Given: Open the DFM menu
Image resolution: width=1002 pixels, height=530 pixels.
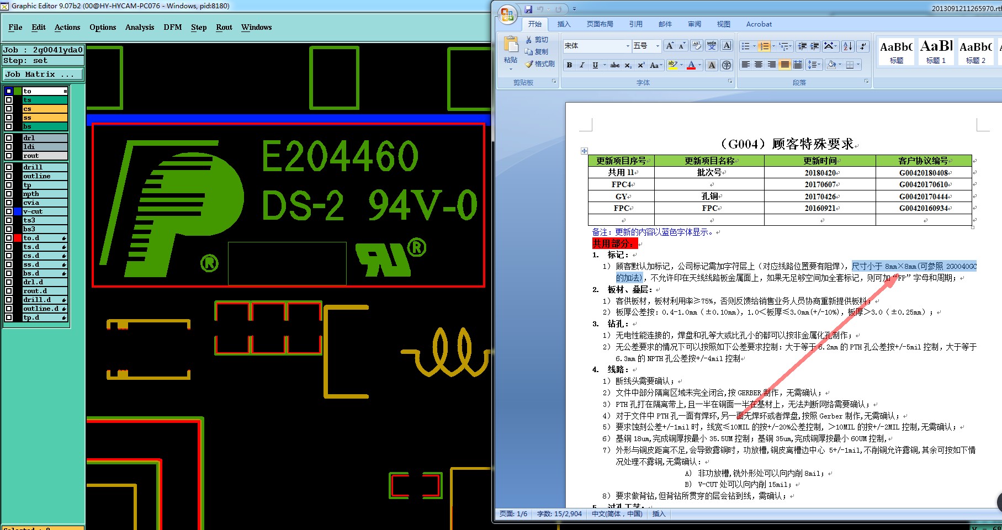Looking at the screenshot, I should click(173, 27).
